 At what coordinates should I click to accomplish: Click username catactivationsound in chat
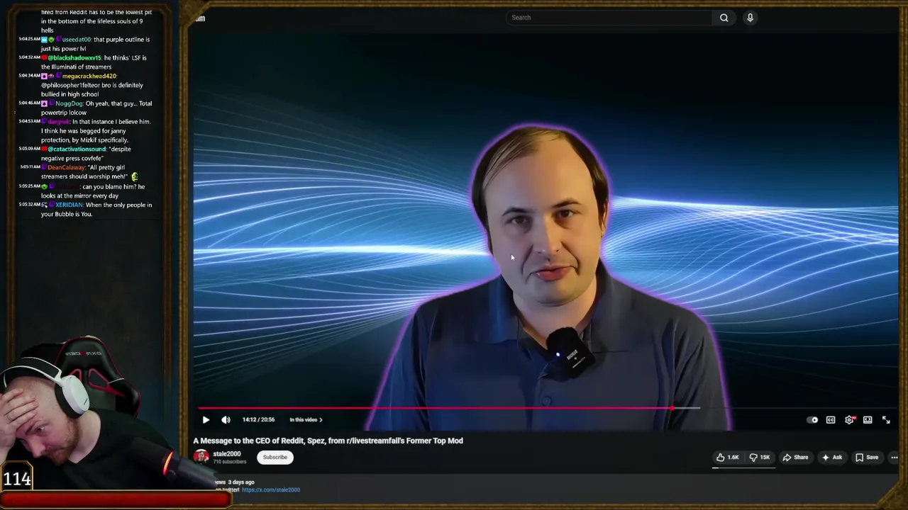[x=77, y=149]
